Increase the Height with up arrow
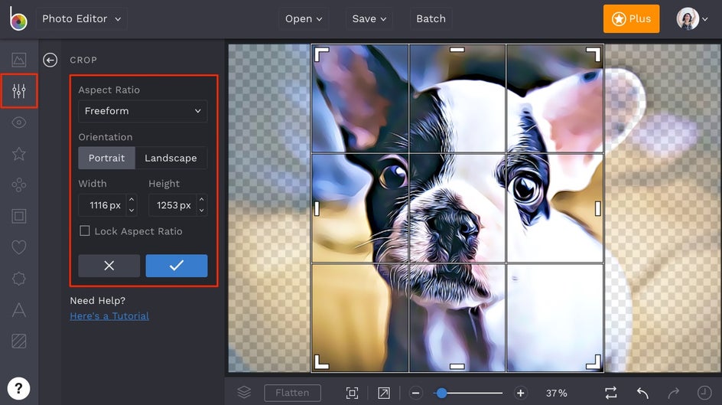The image size is (722, 405). [x=201, y=200]
